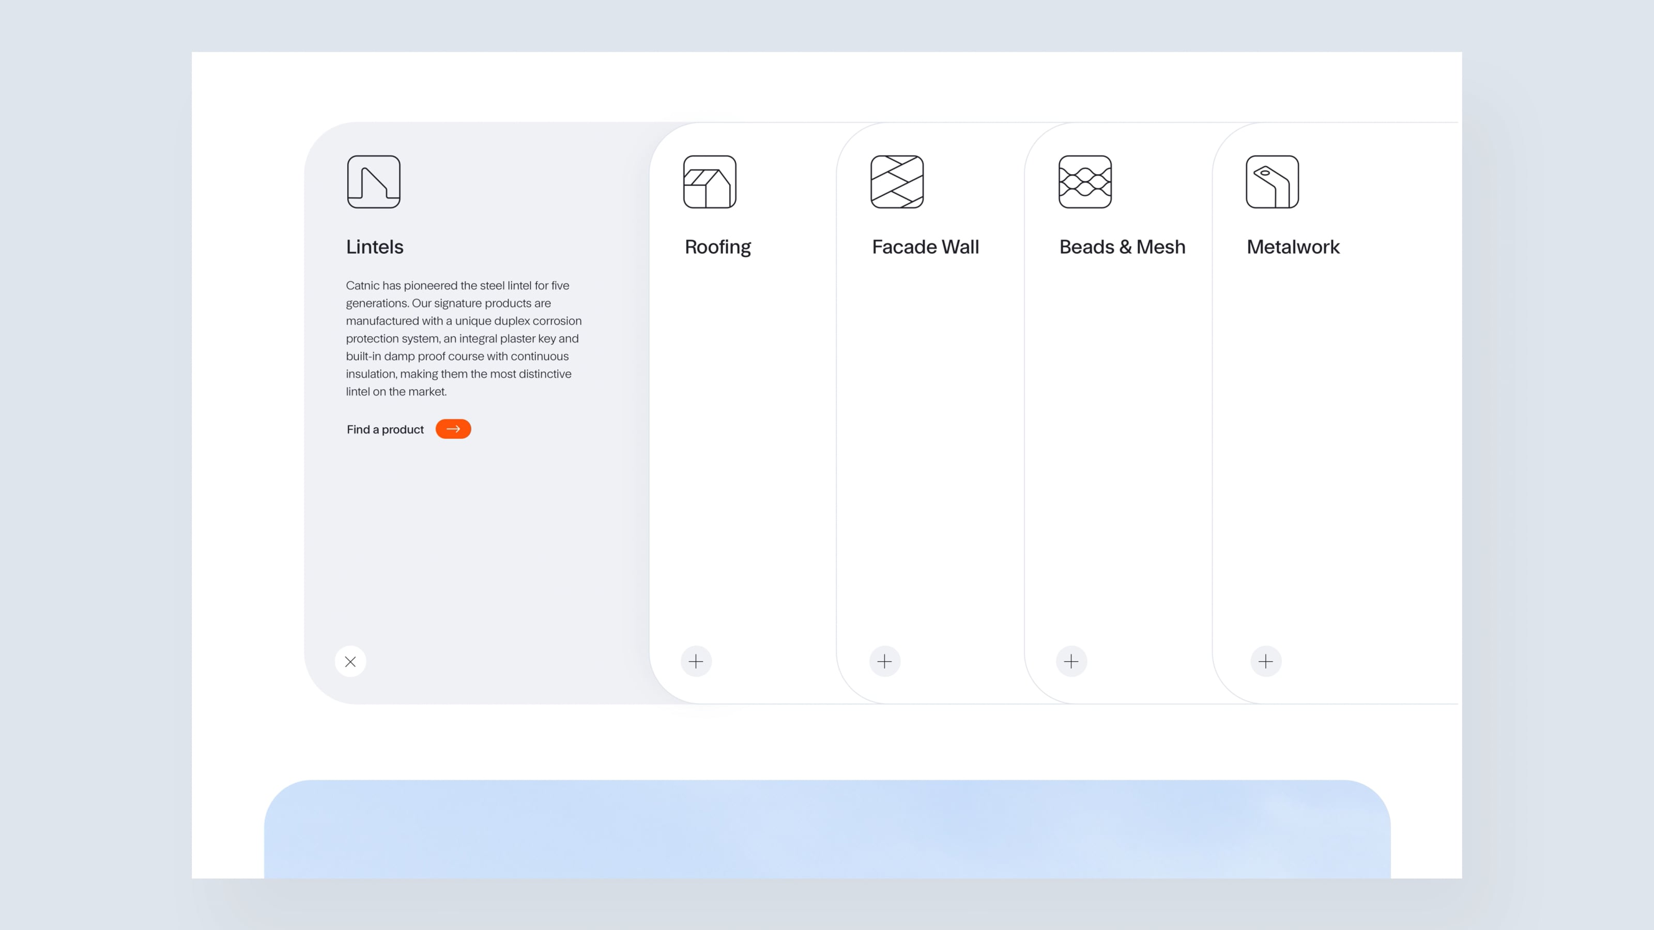Click empty area of Roofing card

point(742,450)
